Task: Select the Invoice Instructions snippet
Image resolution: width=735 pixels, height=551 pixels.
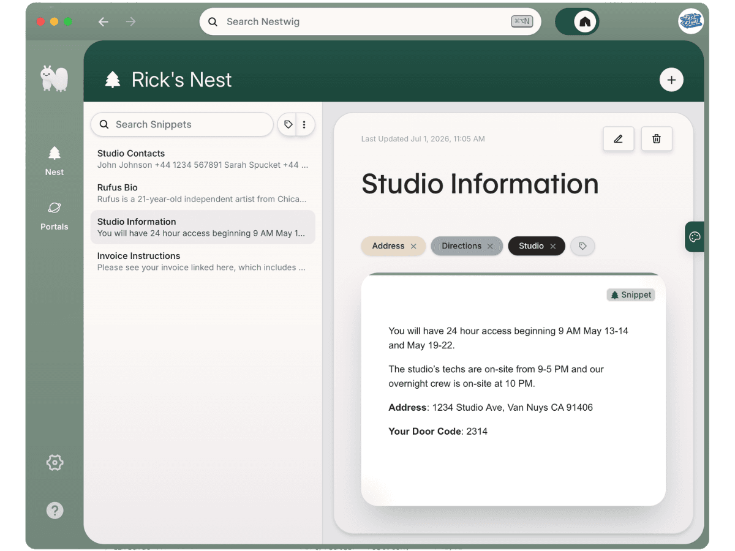Action: pos(203,261)
